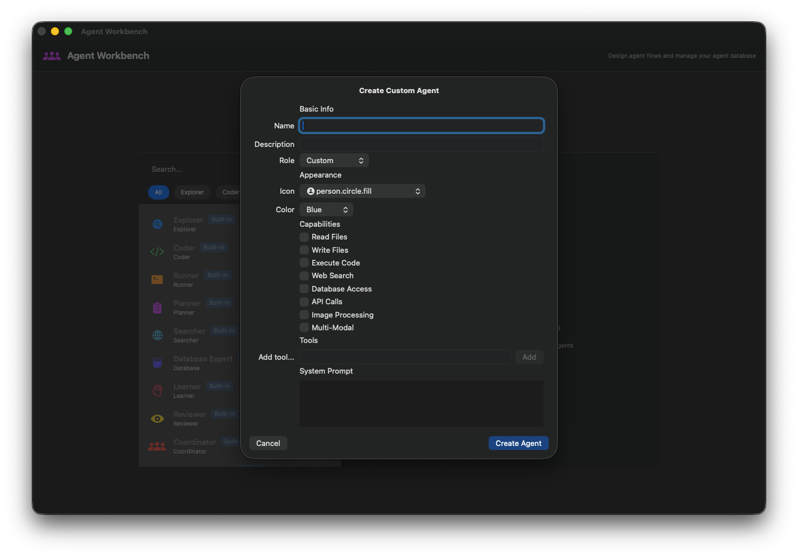Enable the Read Files capability

(304, 237)
